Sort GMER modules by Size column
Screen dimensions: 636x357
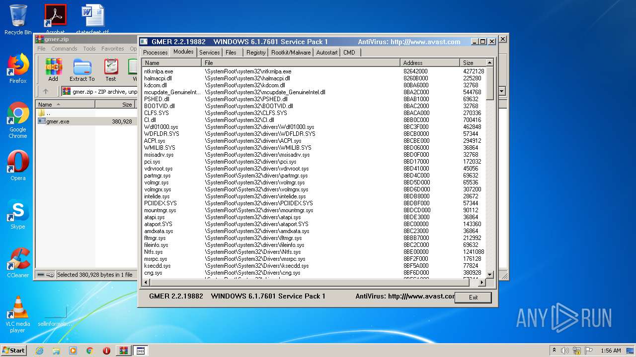pyautogui.click(x=473, y=63)
